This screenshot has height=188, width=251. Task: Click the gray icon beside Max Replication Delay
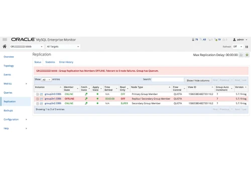(x=241, y=55)
